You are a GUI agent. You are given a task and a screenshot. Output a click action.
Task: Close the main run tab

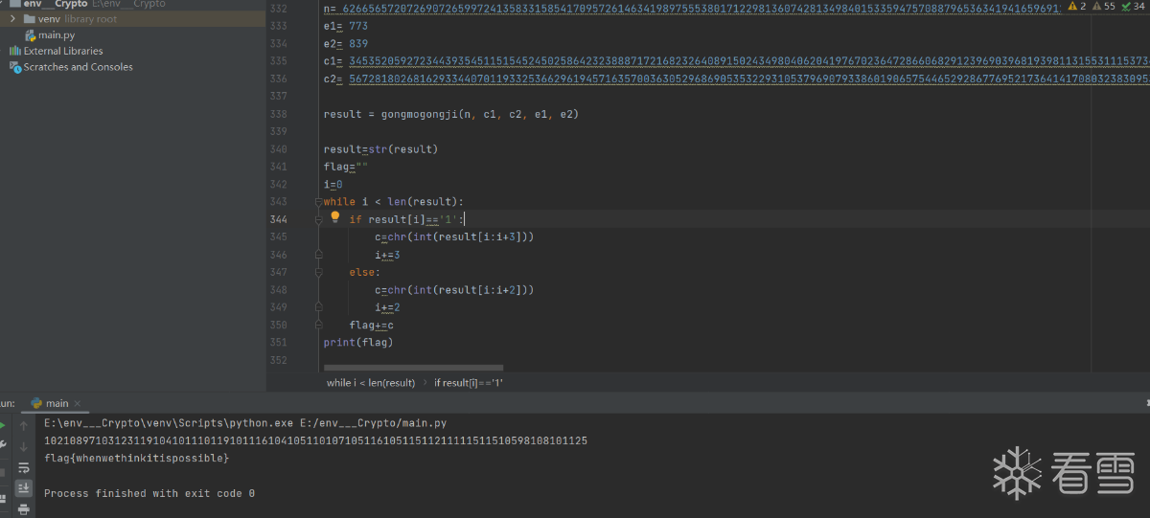pyautogui.click(x=78, y=404)
